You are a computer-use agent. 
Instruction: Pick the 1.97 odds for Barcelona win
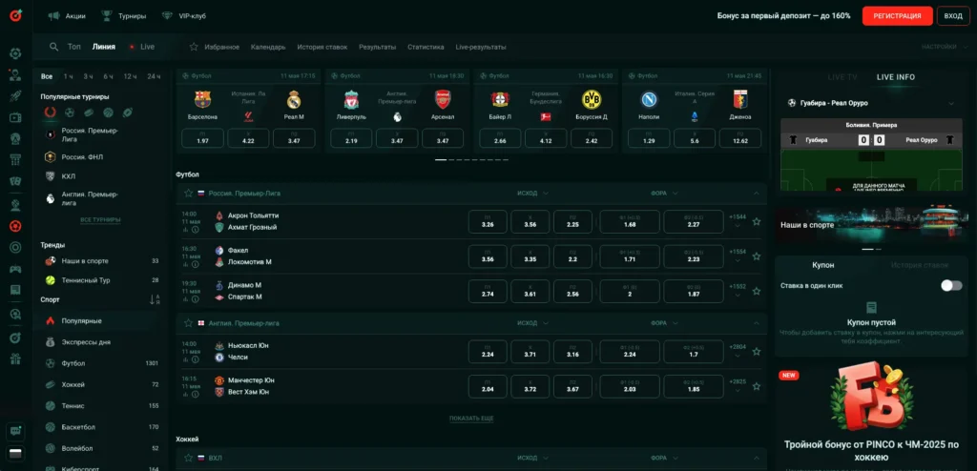pos(202,140)
